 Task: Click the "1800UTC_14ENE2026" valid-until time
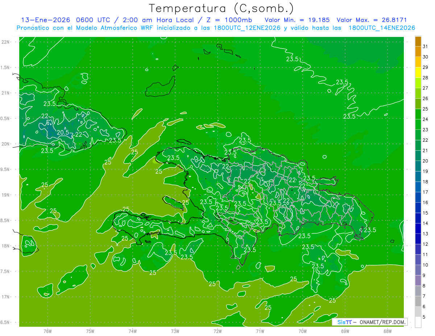point(381,28)
